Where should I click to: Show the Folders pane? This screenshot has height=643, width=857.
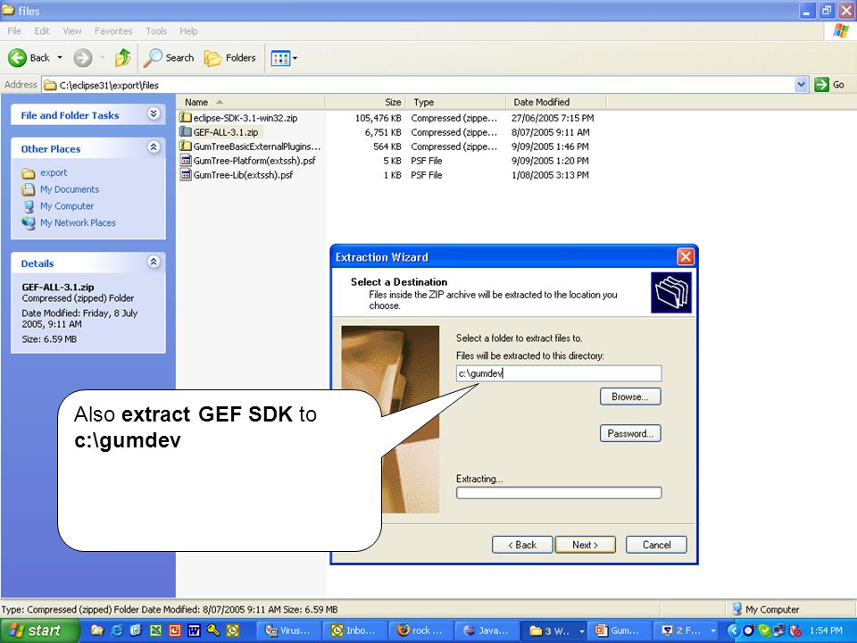coord(229,57)
